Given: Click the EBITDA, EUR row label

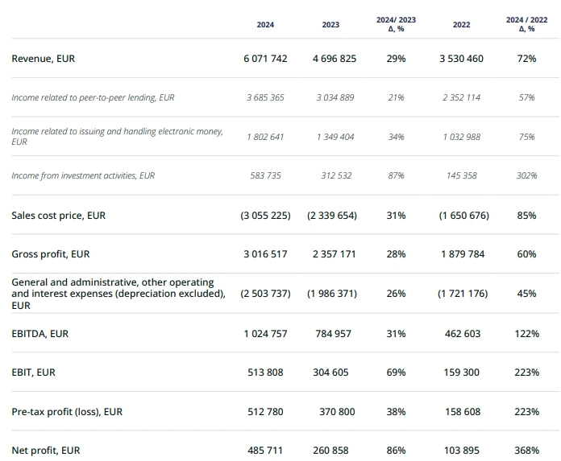Looking at the screenshot, I should (x=40, y=333).
